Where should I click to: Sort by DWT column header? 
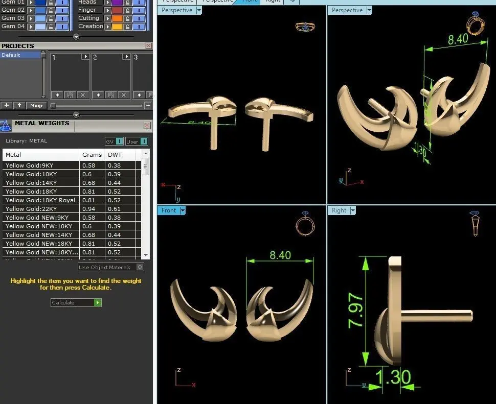[x=120, y=155]
